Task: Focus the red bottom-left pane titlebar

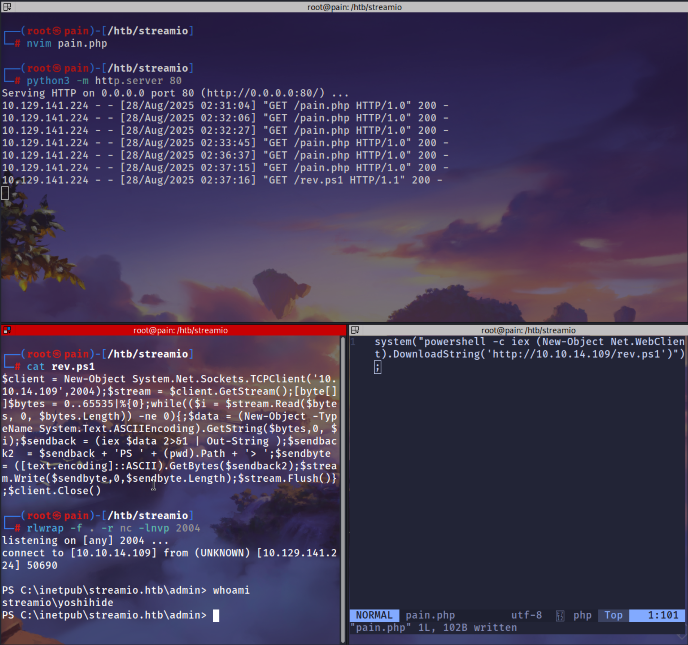Action: coord(180,330)
